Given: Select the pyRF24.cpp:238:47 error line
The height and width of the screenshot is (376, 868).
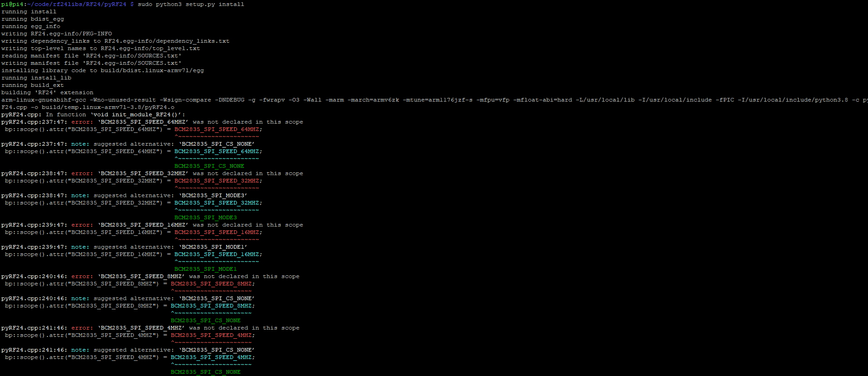Looking at the screenshot, I should click(x=152, y=173).
